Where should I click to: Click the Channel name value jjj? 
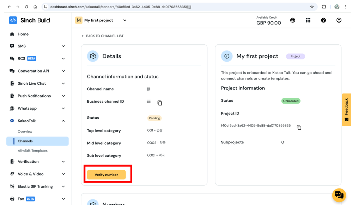point(148,89)
